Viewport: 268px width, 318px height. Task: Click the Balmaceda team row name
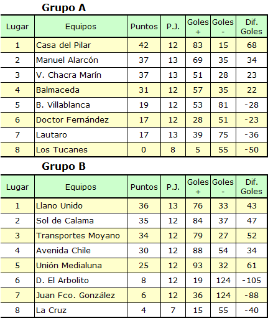point(58,90)
